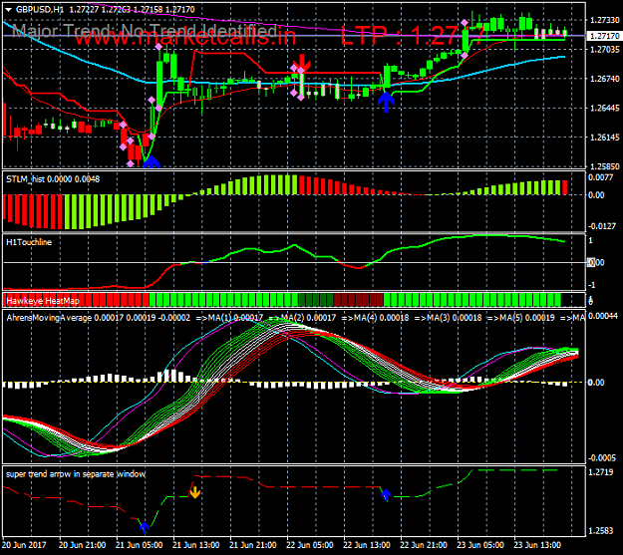Select the blue buy arrow near 21 Jun 05:00 on the price chart
Viewport: 623px width, 555px height.
(x=151, y=161)
